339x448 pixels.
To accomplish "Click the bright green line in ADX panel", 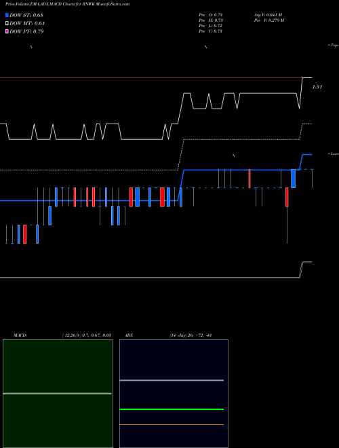I will coord(172,409).
